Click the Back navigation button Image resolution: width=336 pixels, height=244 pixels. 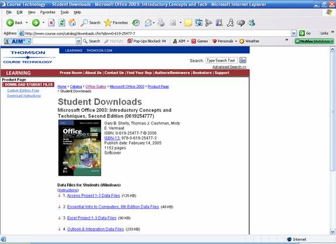click(x=15, y=23)
